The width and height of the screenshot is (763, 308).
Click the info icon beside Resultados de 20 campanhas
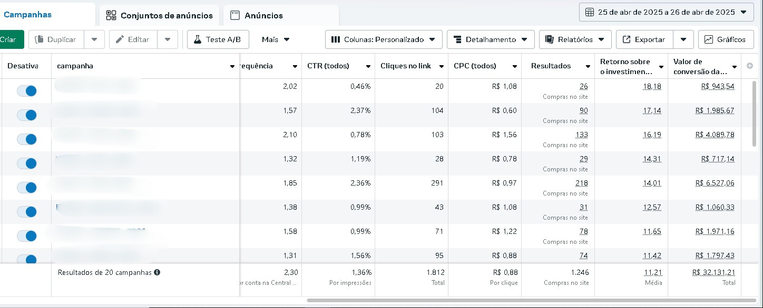point(157,272)
